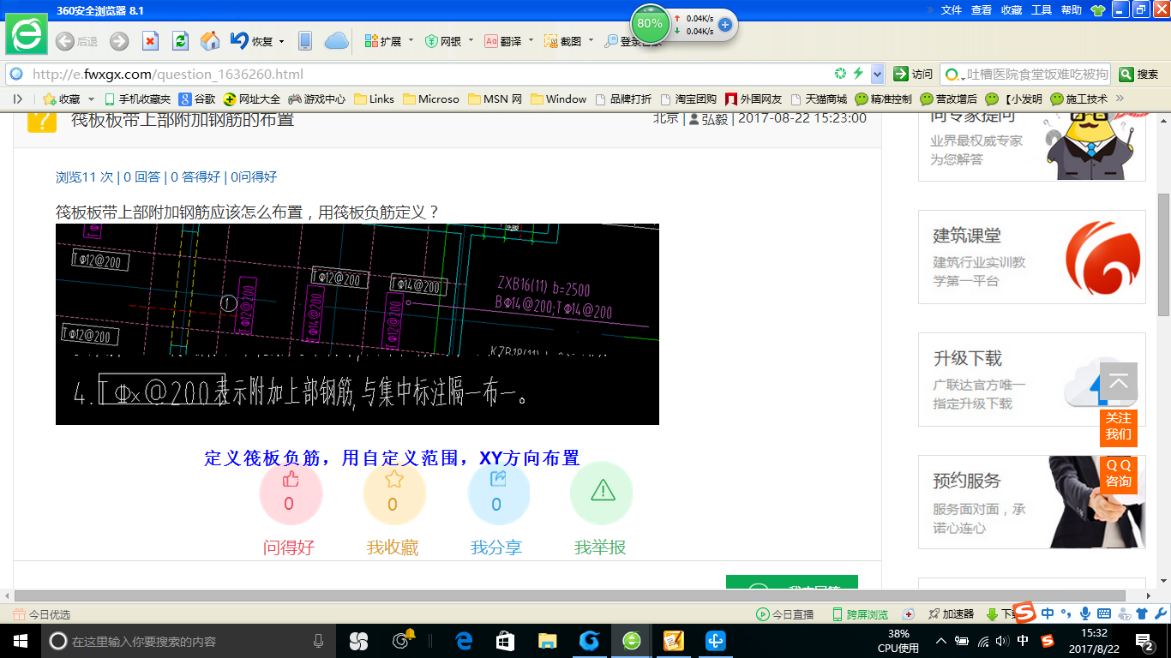This screenshot has height=658, width=1171.
Task: Stop loading with the red X icon
Action: click(150, 41)
